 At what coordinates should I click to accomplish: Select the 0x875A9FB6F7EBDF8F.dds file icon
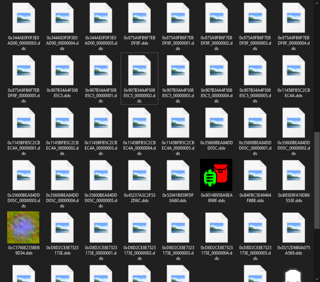point(139,18)
